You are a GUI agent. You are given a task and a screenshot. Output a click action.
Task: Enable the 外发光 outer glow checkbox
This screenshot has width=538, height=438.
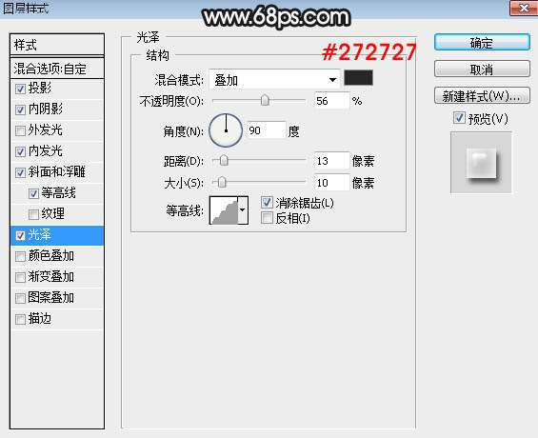20,130
